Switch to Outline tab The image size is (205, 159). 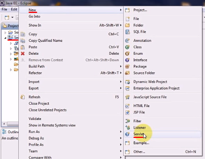pos(11,132)
